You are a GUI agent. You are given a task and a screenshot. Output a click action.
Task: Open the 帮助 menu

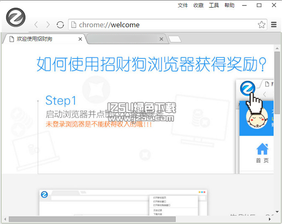tap(229, 5)
